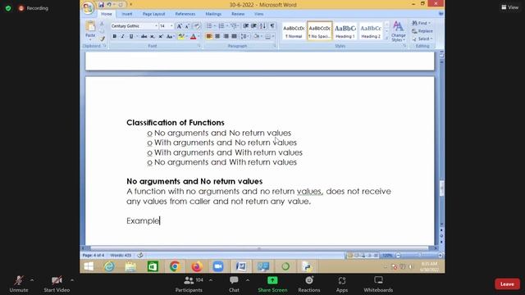This screenshot has height=295, width=525.
Task: Open Python IDLE from the taskbar
Action: click(x=307, y=266)
